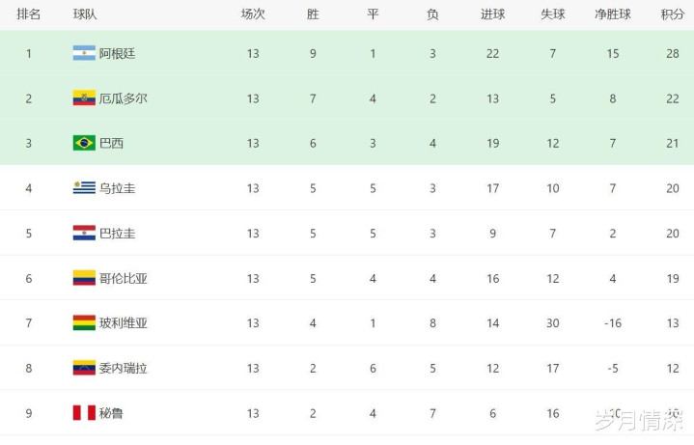
Task: Open team link 委内瑞拉
Action: point(123,368)
